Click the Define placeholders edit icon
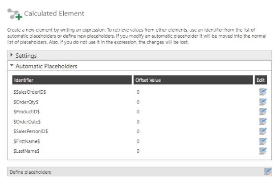The image size is (278, 179). pos(267,171)
